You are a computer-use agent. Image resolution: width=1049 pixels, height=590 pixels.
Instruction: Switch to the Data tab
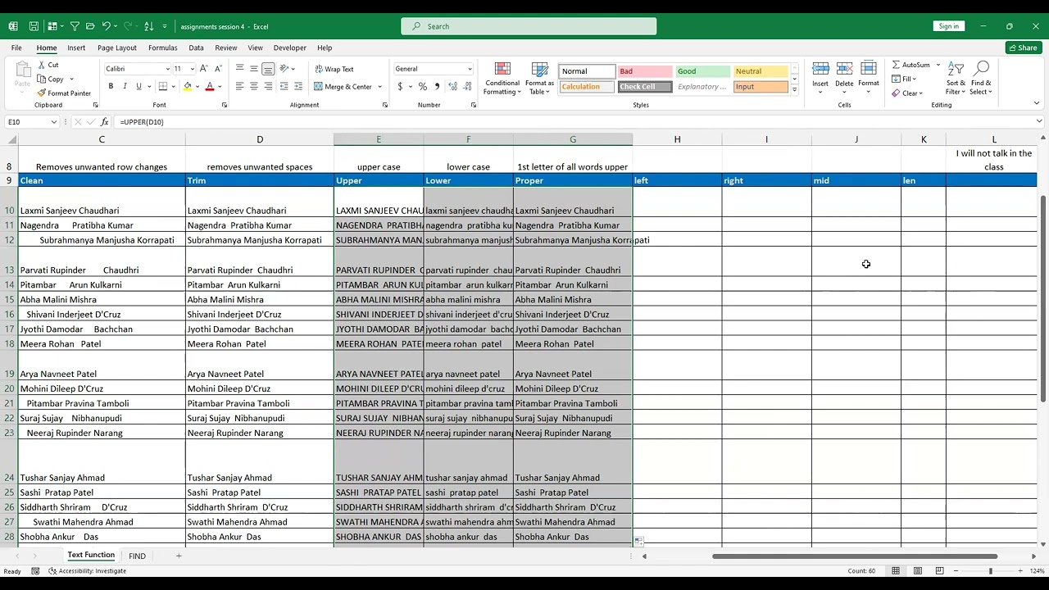pos(196,48)
